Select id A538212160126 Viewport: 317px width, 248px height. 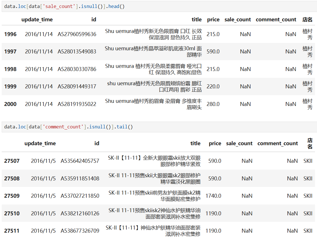(80, 213)
